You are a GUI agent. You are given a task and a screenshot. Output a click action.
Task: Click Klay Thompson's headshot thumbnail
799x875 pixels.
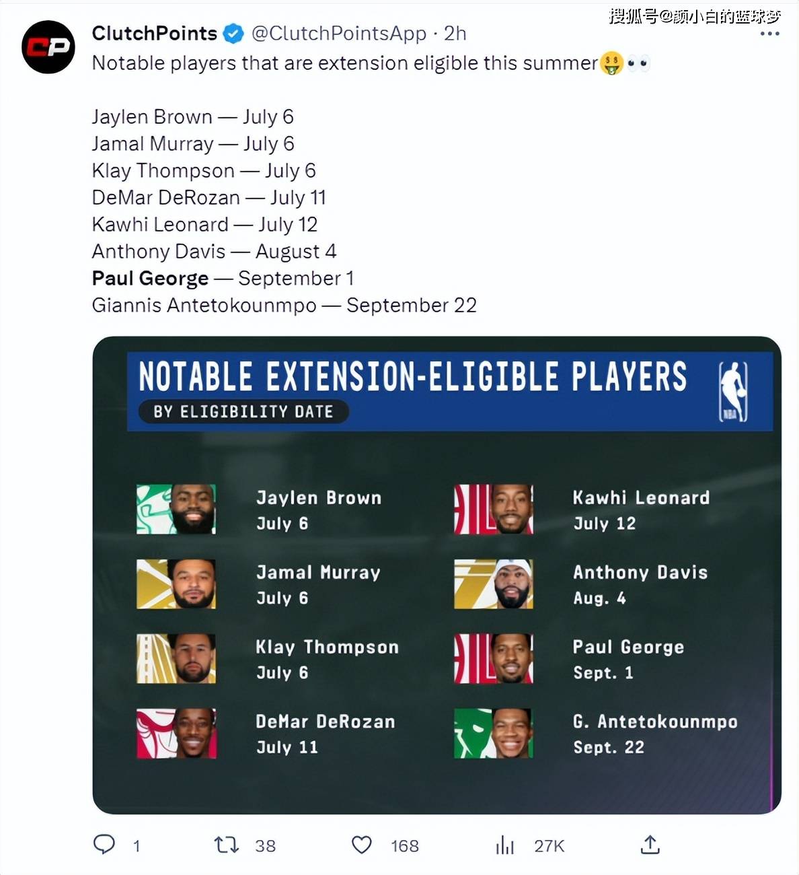point(176,658)
